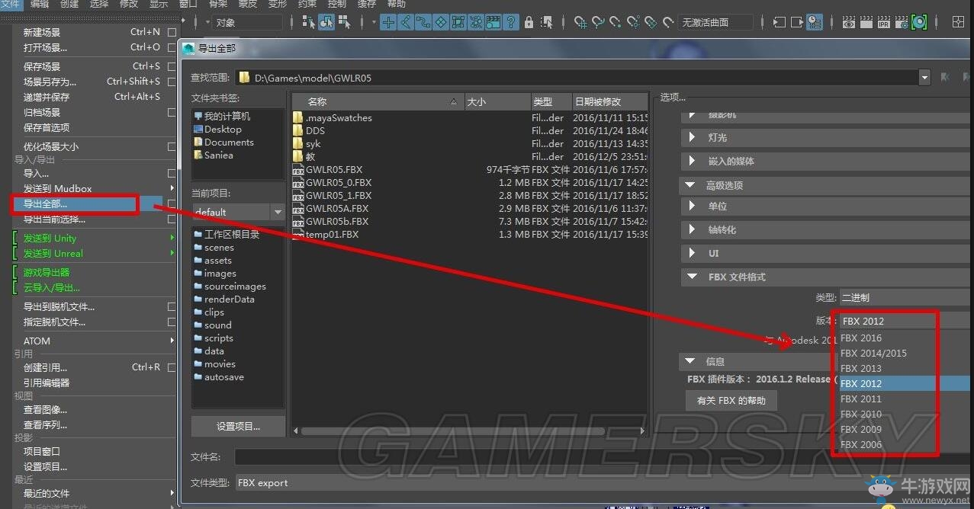This screenshot has height=509, width=974.
Task: Open the 编辑 menu in menu bar
Action: coord(40,4)
